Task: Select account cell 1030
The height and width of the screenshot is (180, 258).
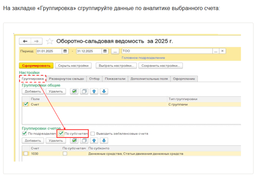Action: point(46,154)
